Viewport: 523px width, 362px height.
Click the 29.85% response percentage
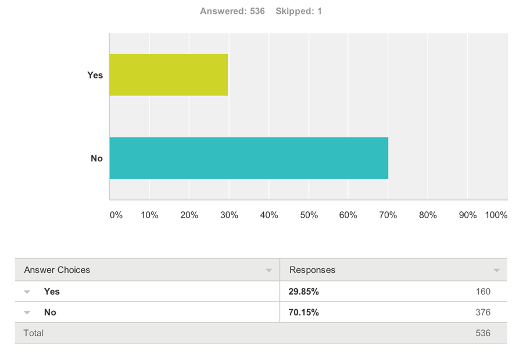(303, 292)
